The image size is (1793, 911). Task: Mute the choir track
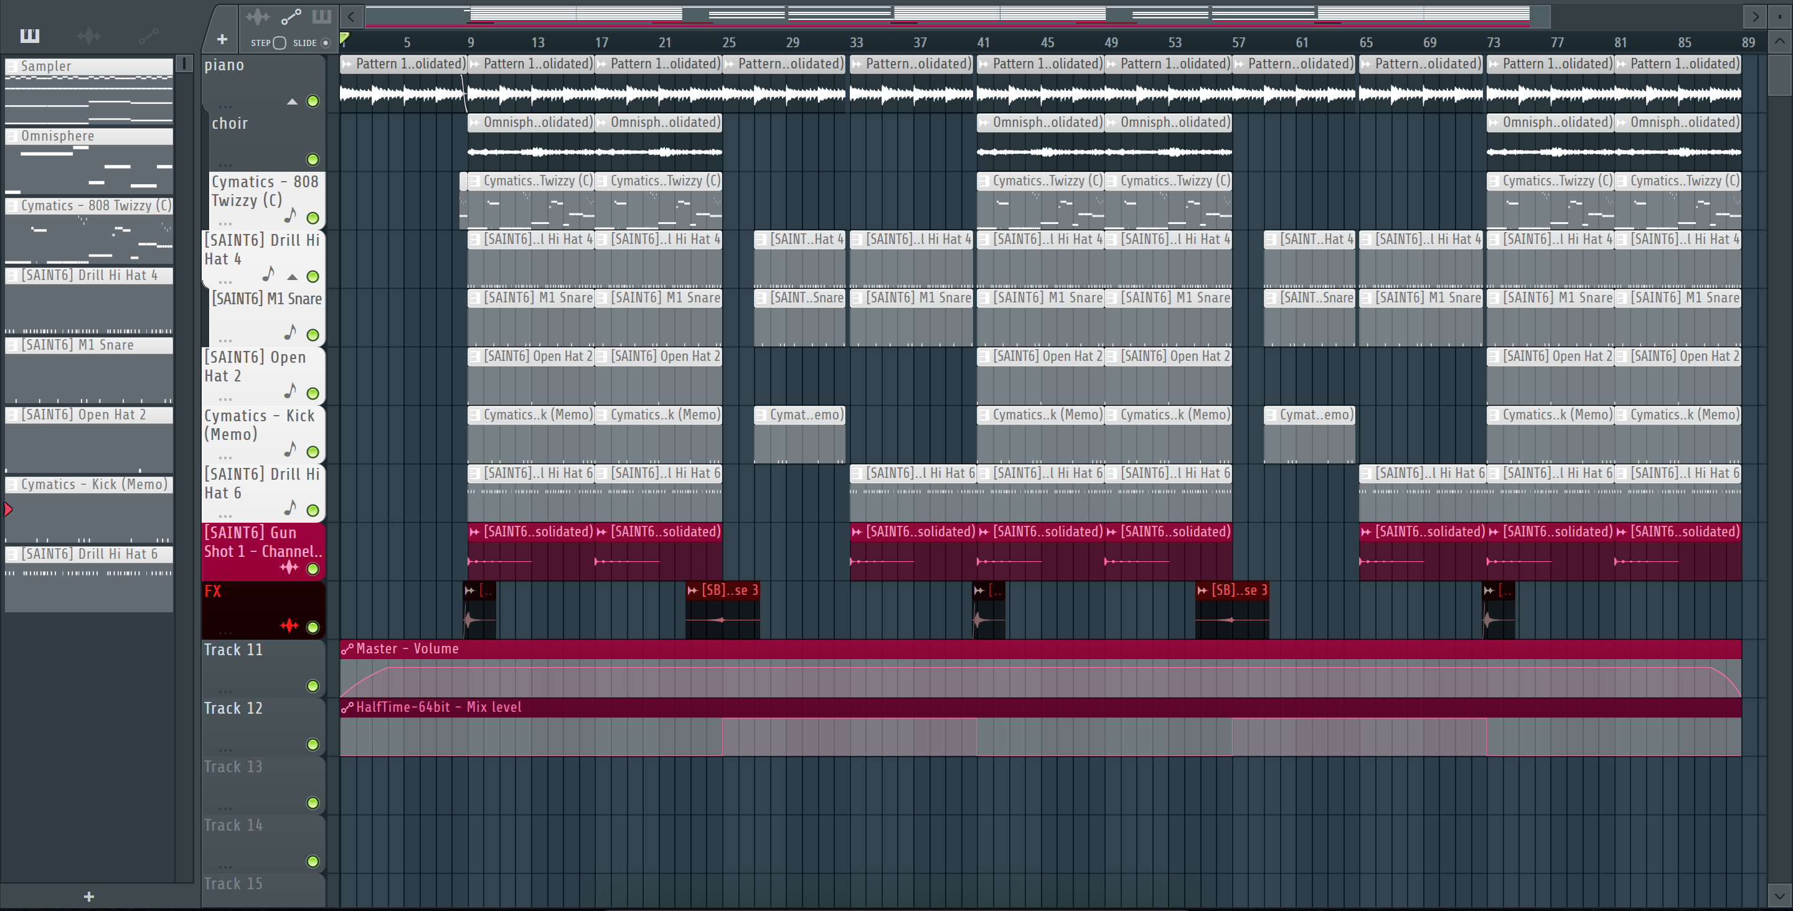click(x=313, y=160)
